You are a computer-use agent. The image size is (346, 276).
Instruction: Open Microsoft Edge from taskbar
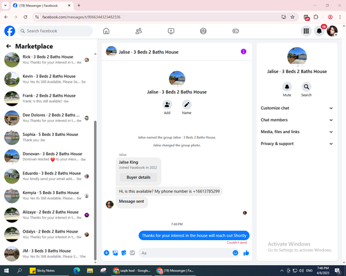tap(77, 270)
